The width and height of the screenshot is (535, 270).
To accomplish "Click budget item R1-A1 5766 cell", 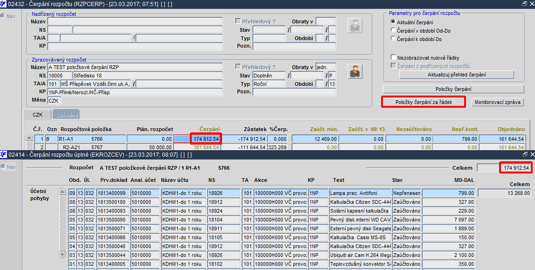I will pos(91,139).
